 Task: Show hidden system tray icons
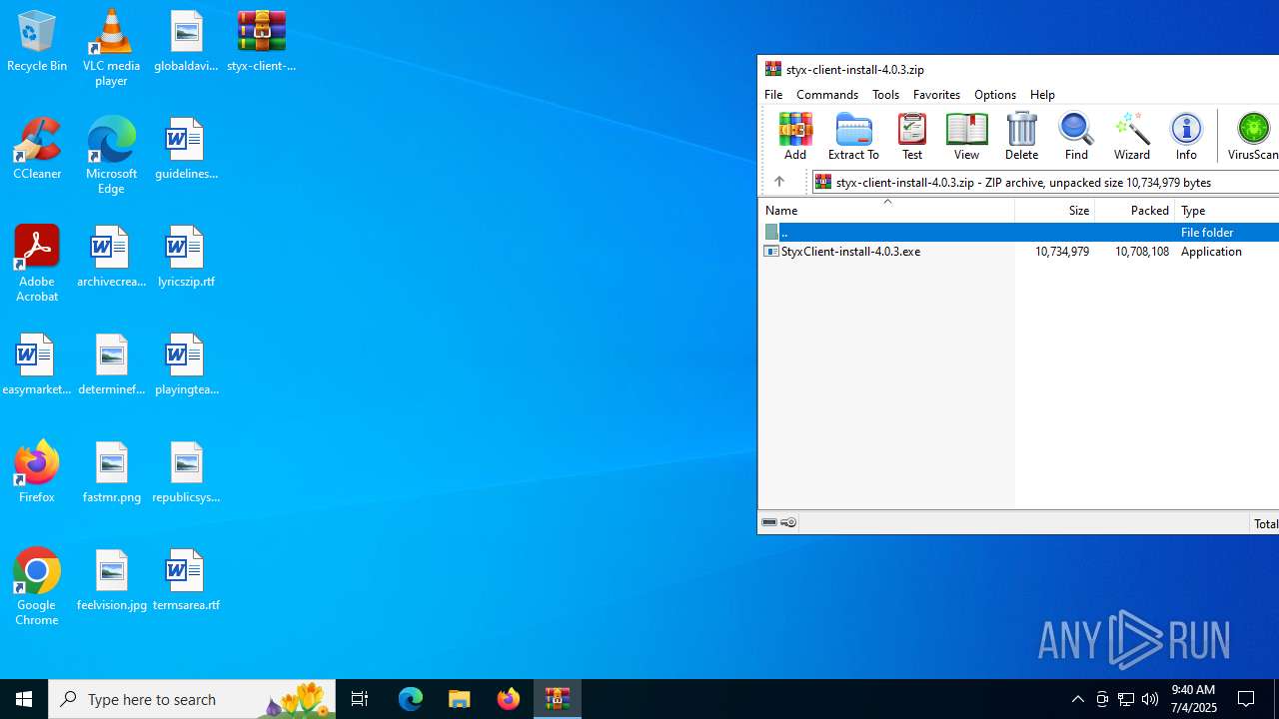(1077, 699)
